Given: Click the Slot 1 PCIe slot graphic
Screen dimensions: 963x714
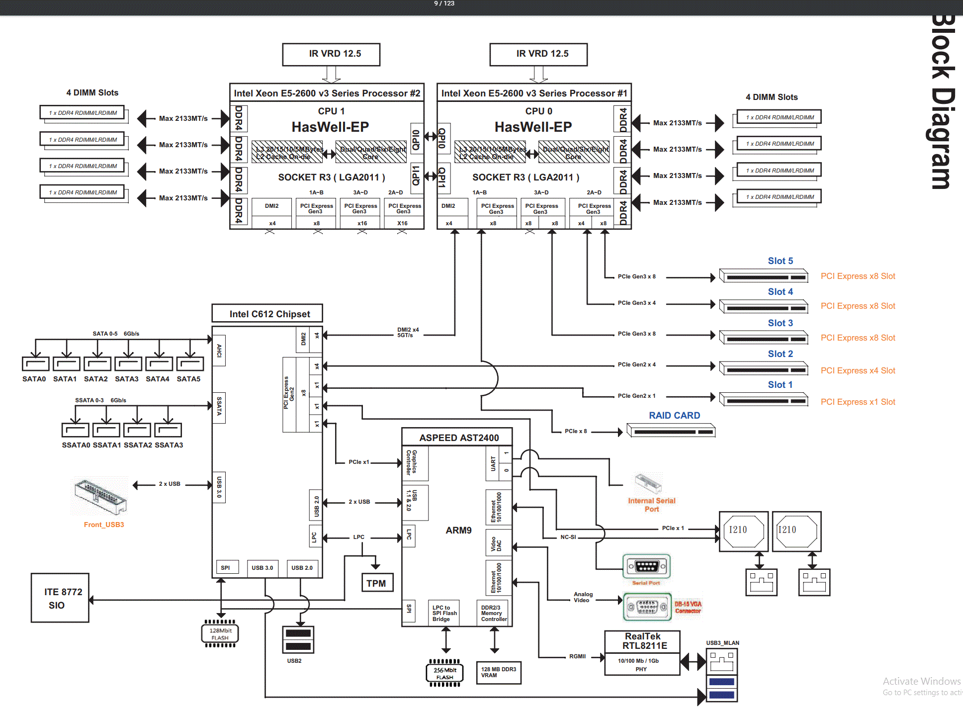Looking at the screenshot, I should pos(764,400).
